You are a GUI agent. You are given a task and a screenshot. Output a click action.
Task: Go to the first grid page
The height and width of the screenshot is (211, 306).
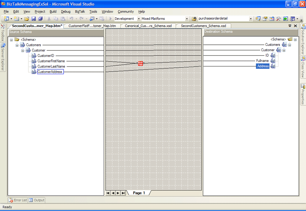click(x=108, y=193)
